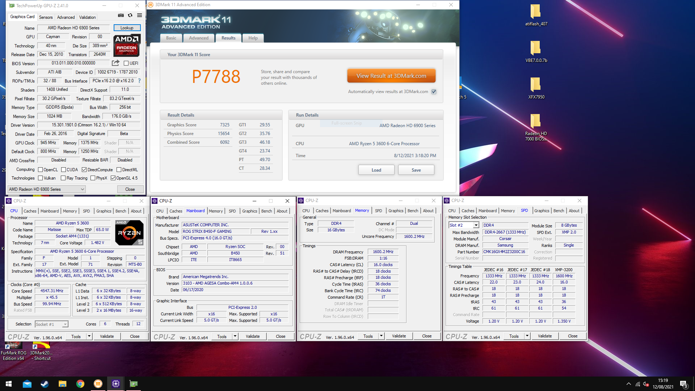The height and width of the screenshot is (391, 695).
Task: Toggle the DirectML checkbox
Action: [119, 170]
